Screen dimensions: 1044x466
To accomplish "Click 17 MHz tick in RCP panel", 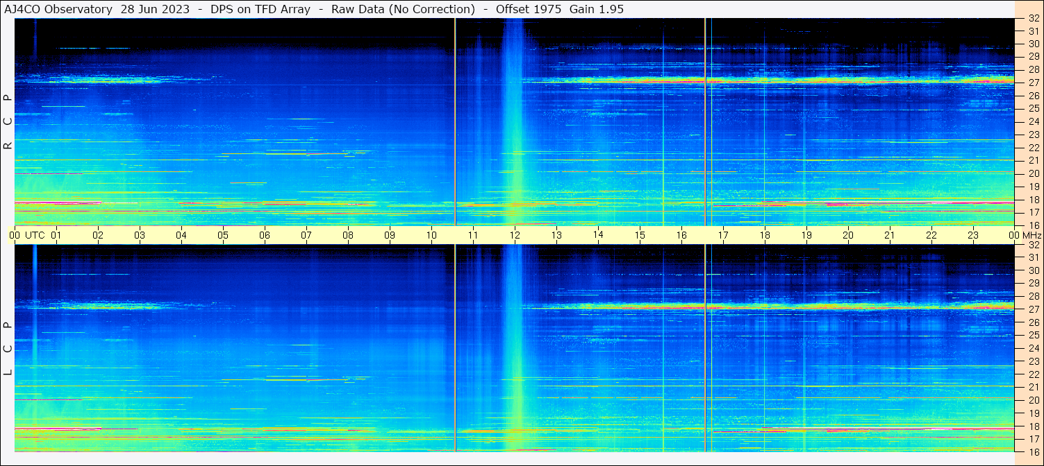I will tap(1034, 212).
